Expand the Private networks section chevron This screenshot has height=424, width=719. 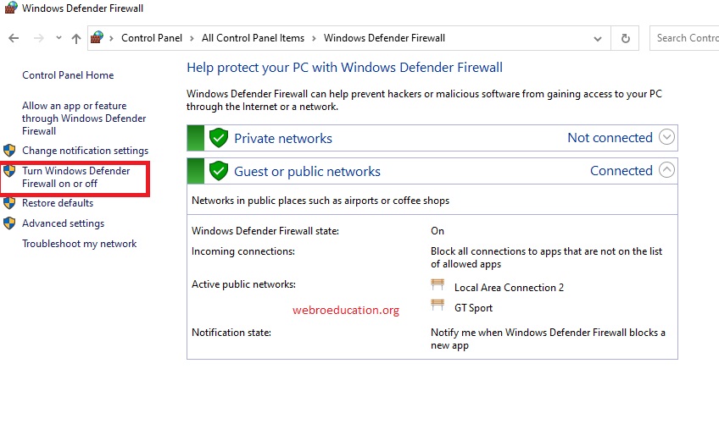(666, 136)
